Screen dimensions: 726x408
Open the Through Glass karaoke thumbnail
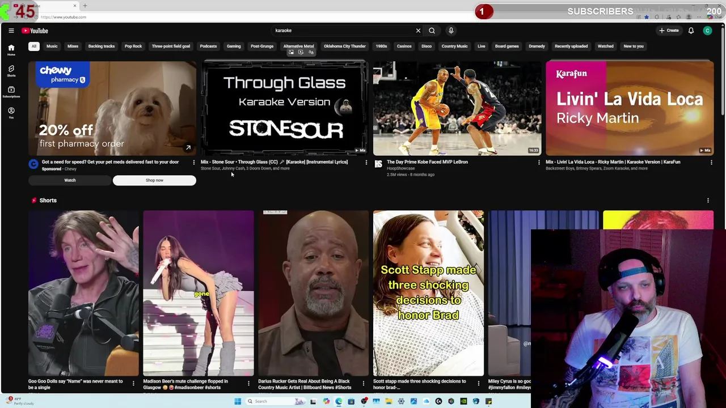(x=285, y=108)
